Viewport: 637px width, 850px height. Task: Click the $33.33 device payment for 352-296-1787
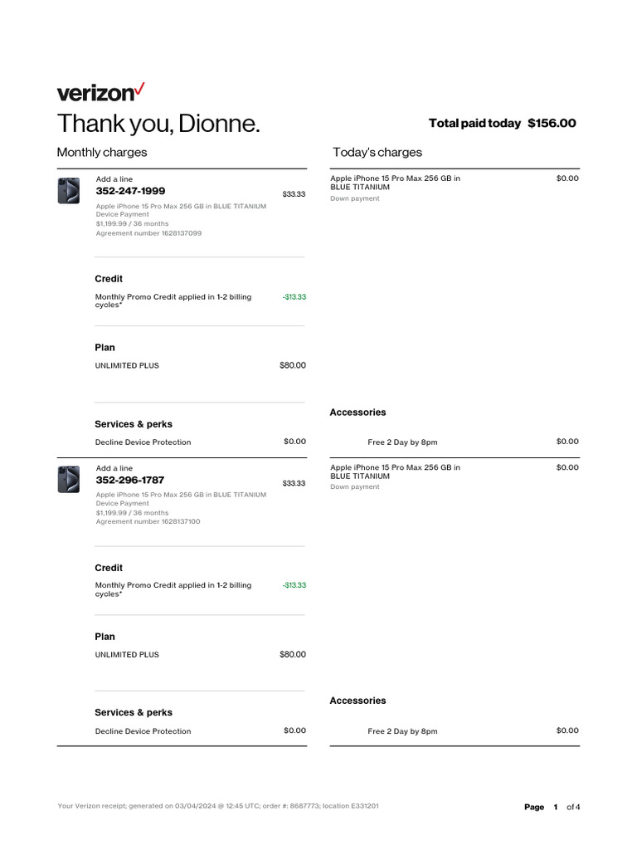294,483
